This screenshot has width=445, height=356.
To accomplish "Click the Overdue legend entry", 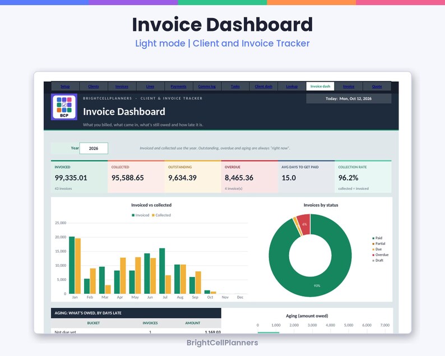I will point(381,255).
